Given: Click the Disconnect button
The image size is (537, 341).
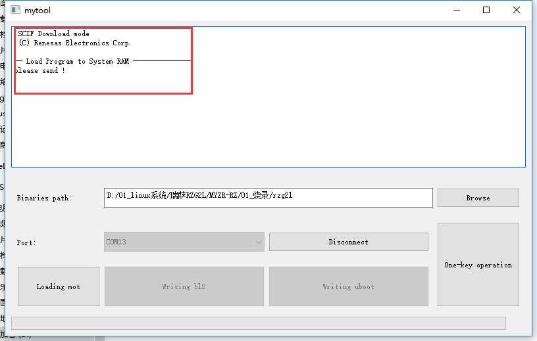Looking at the screenshot, I should [x=348, y=242].
